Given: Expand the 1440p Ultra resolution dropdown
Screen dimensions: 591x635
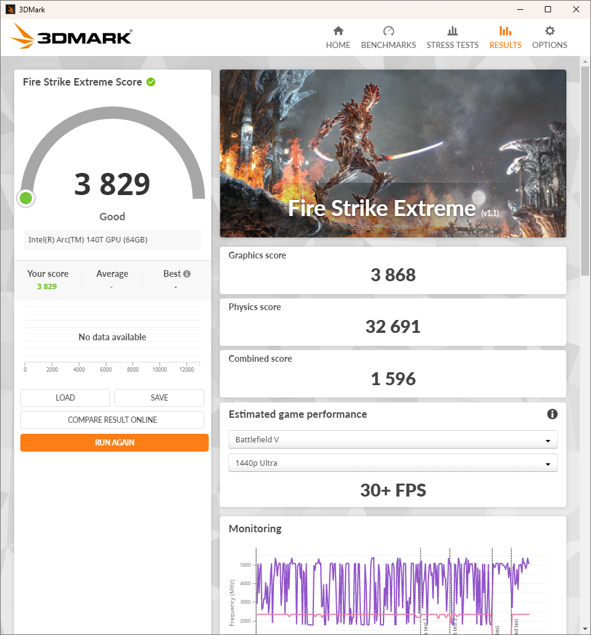Looking at the screenshot, I should (393, 463).
